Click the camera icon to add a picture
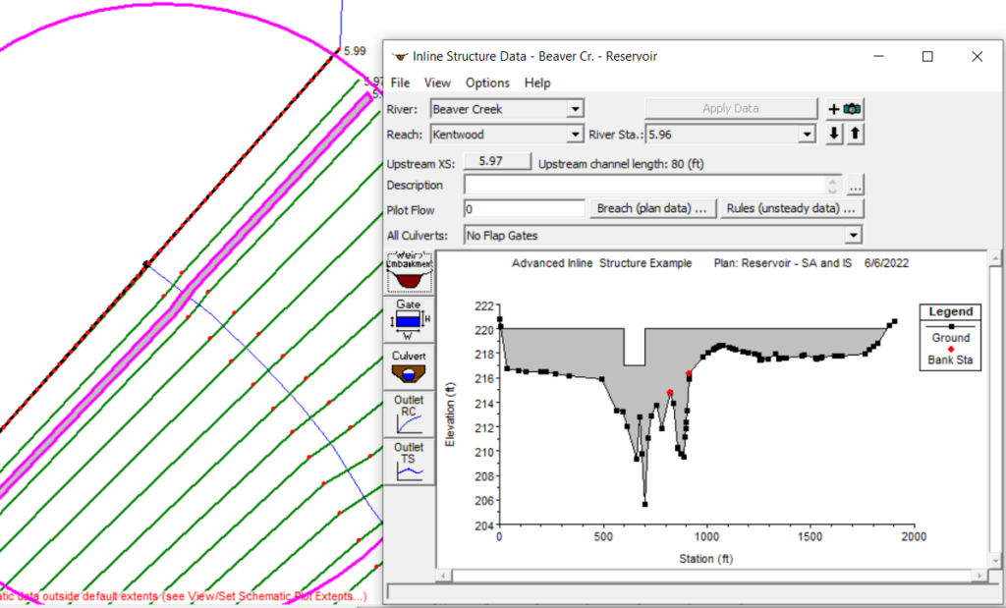1006x608 pixels. pyautogui.click(x=851, y=108)
